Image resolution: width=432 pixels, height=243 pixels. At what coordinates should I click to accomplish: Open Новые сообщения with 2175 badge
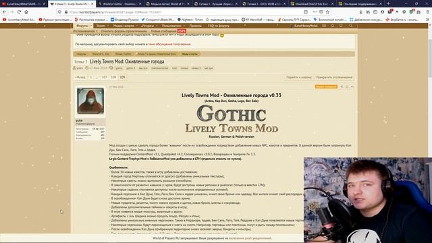click(168, 31)
